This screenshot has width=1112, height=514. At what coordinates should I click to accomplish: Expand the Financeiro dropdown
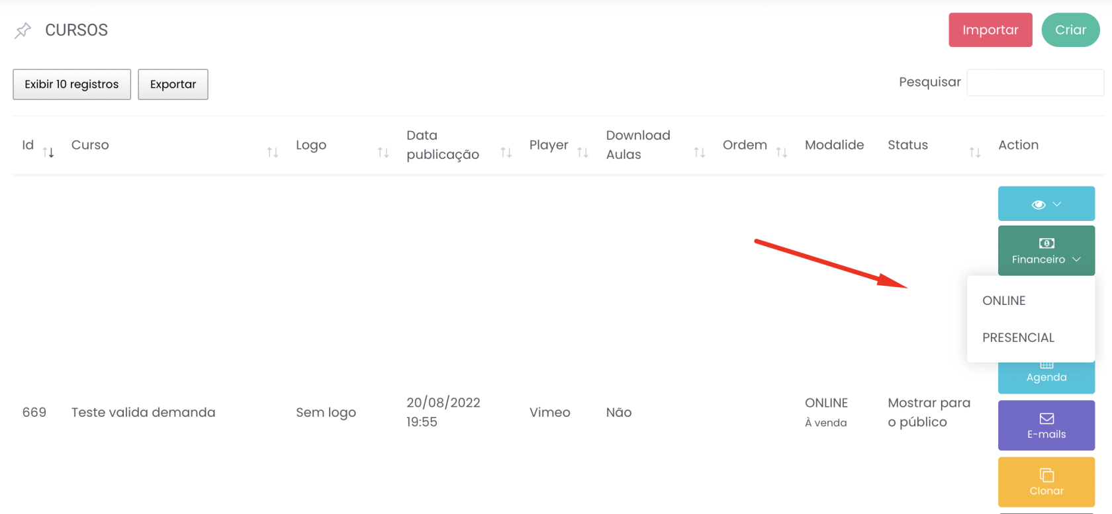(1046, 251)
